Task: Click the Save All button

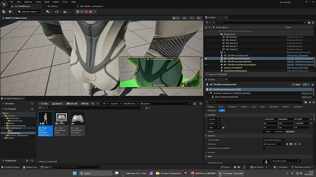Action: pos(72,103)
